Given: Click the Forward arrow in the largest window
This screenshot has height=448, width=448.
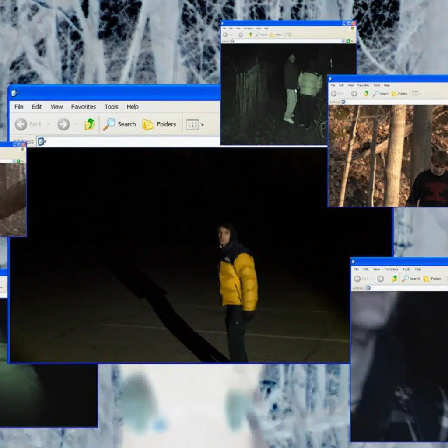Looking at the screenshot, I should click(63, 124).
